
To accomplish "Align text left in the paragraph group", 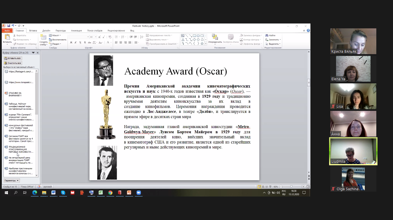I will click(x=116, y=42).
